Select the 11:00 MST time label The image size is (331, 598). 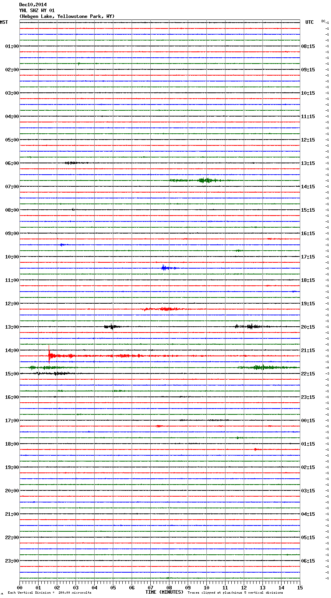point(12,280)
